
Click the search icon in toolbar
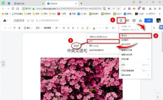(154, 28)
